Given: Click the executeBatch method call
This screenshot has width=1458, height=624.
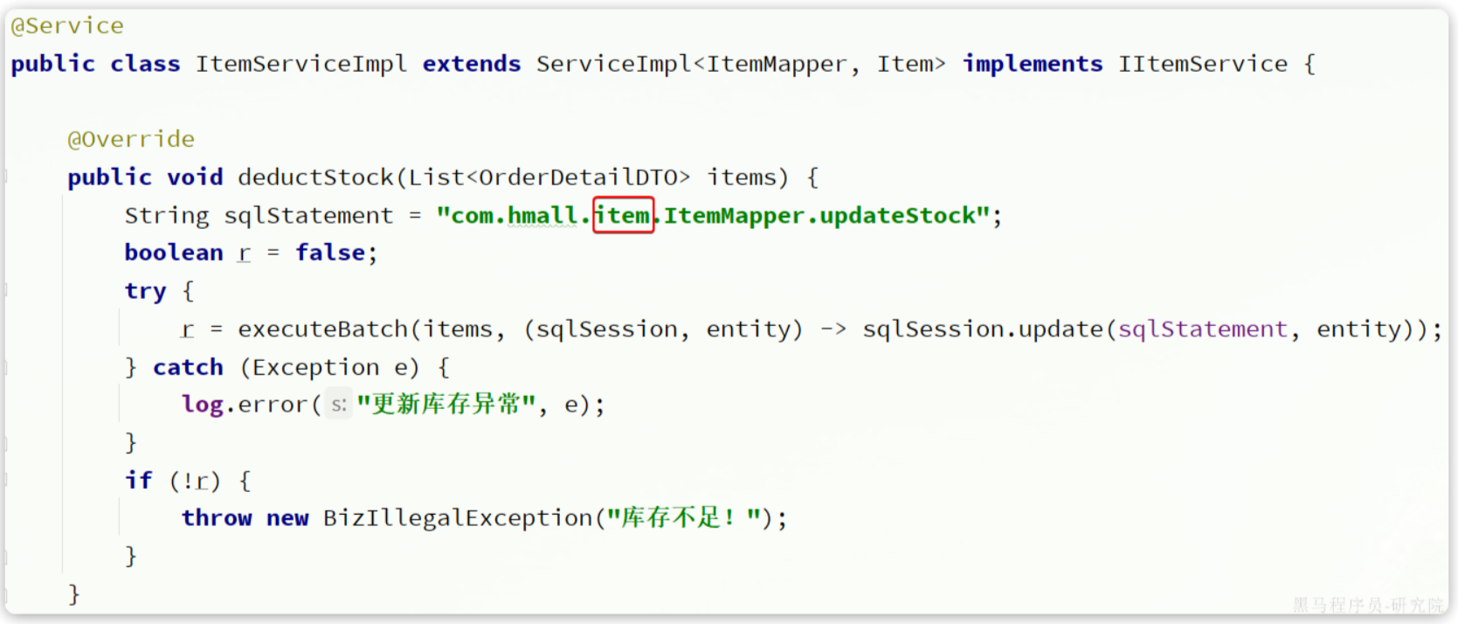Looking at the screenshot, I should pyautogui.click(x=322, y=329).
